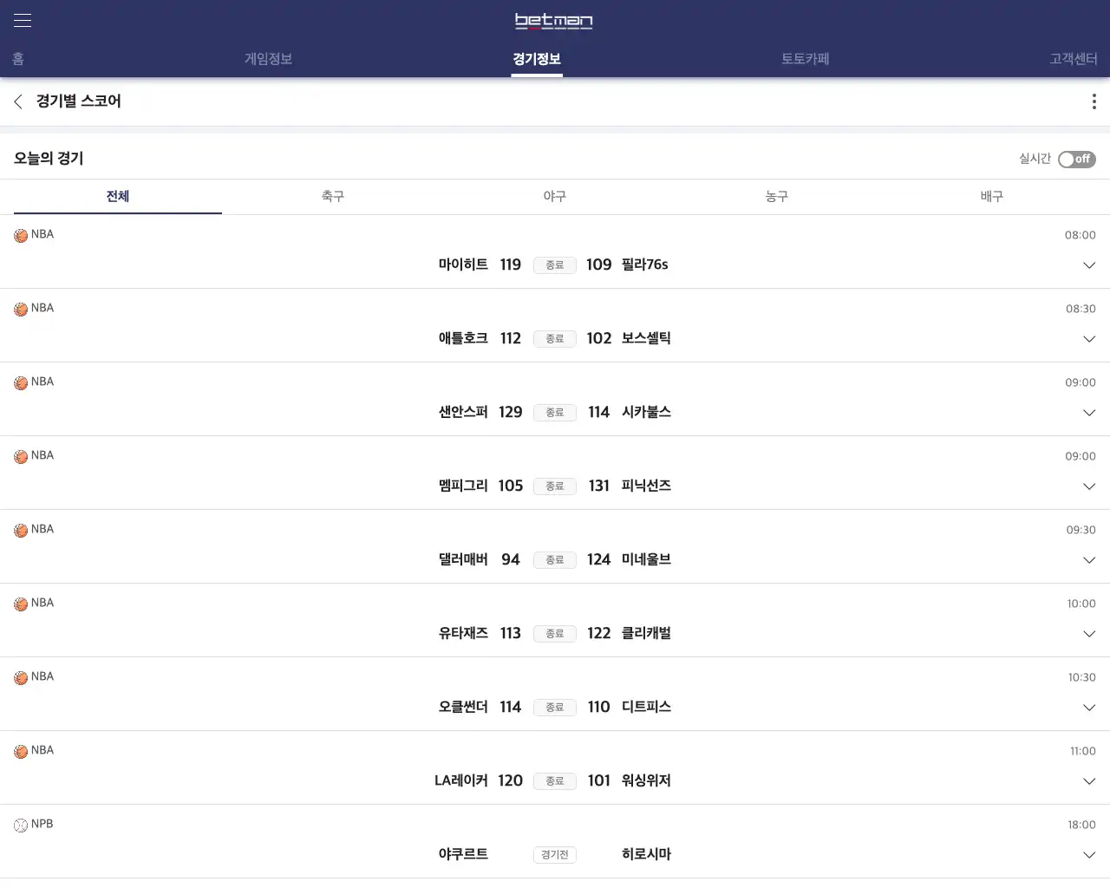The width and height of the screenshot is (1110, 888).
Task: Switch to the 축구 tab
Action: pos(332,197)
